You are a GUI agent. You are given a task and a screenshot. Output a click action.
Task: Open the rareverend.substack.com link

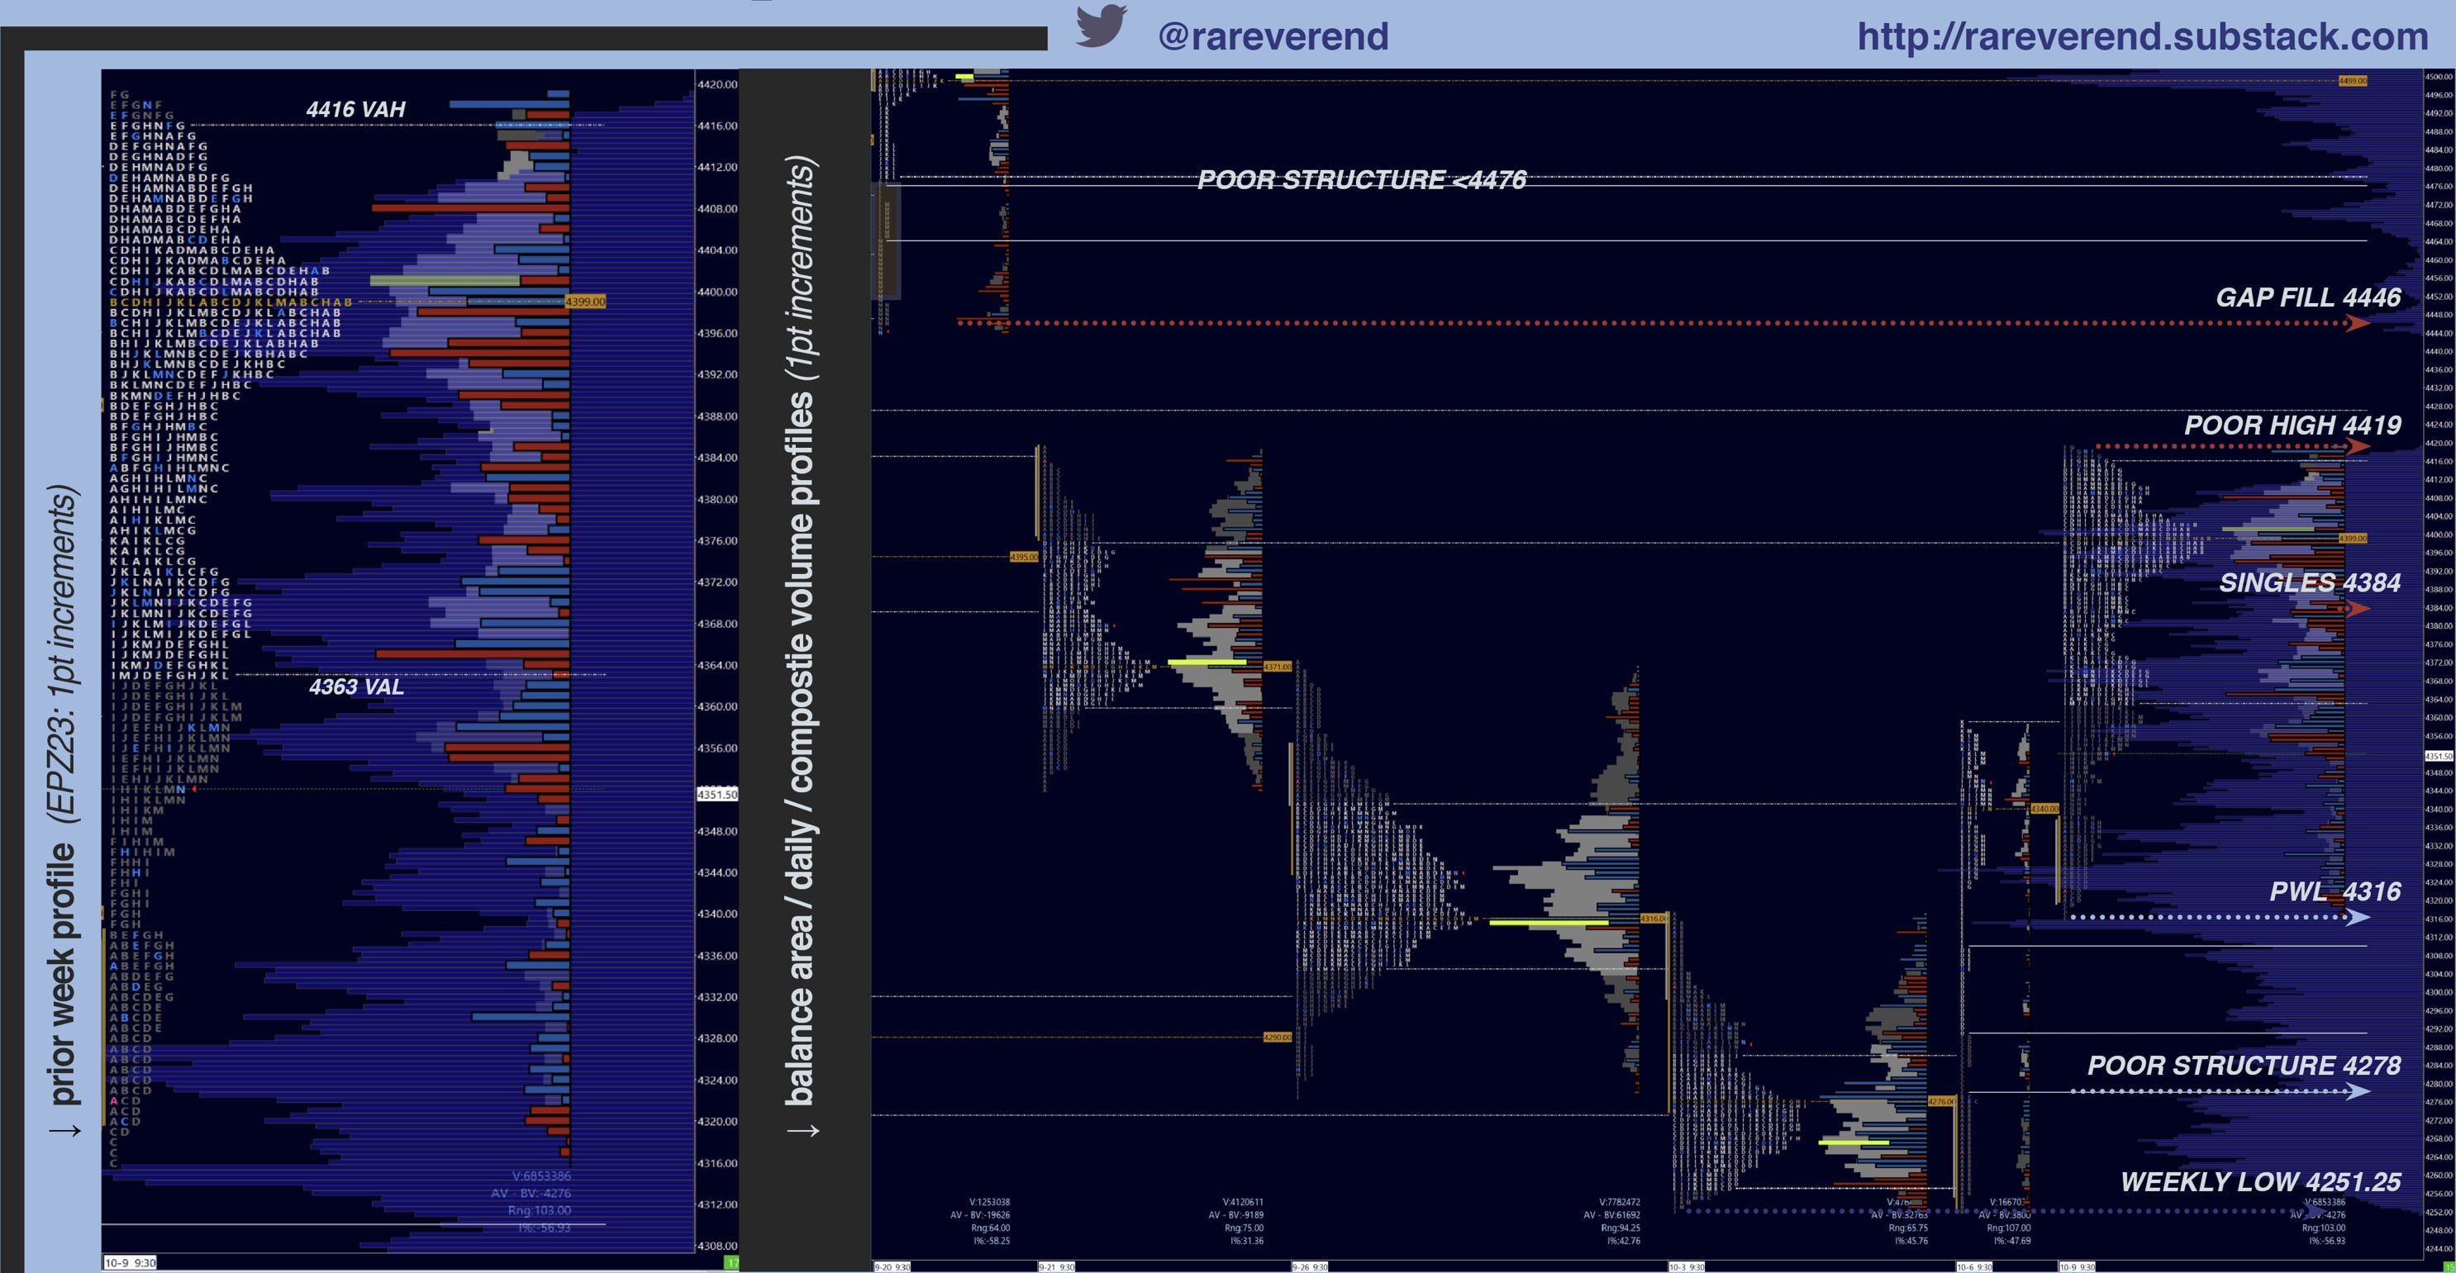tap(2141, 37)
